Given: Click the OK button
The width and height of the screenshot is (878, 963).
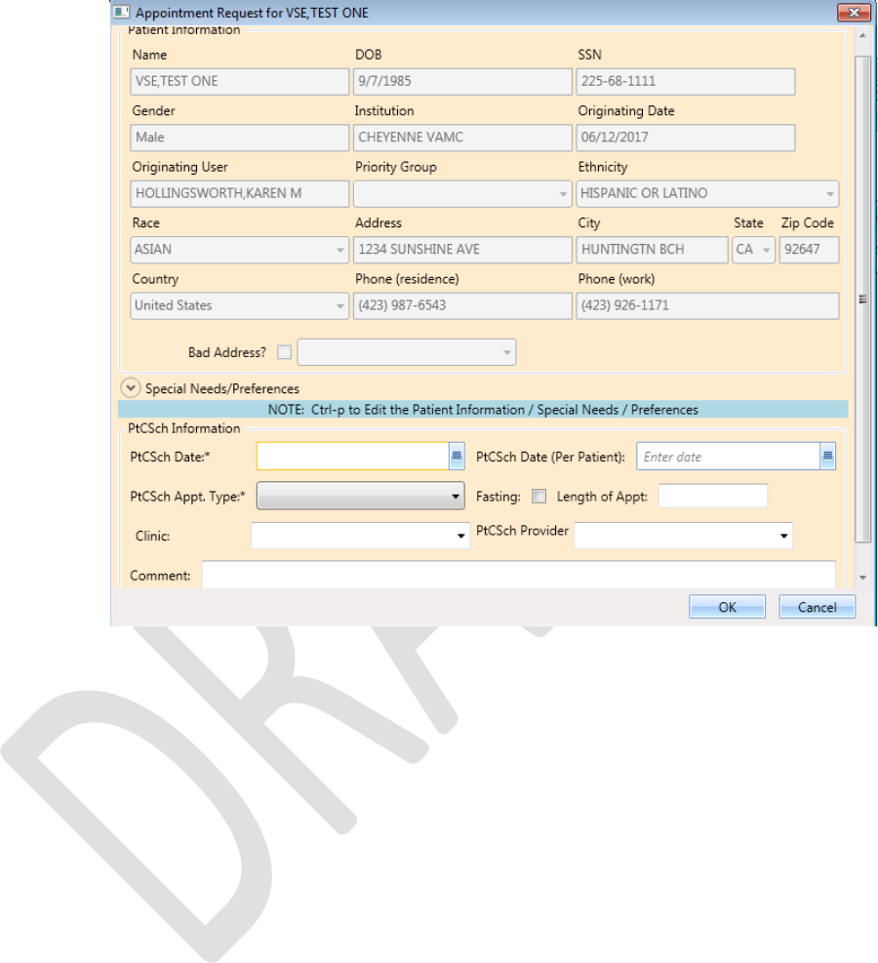Looking at the screenshot, I should [x=727, y=607].
